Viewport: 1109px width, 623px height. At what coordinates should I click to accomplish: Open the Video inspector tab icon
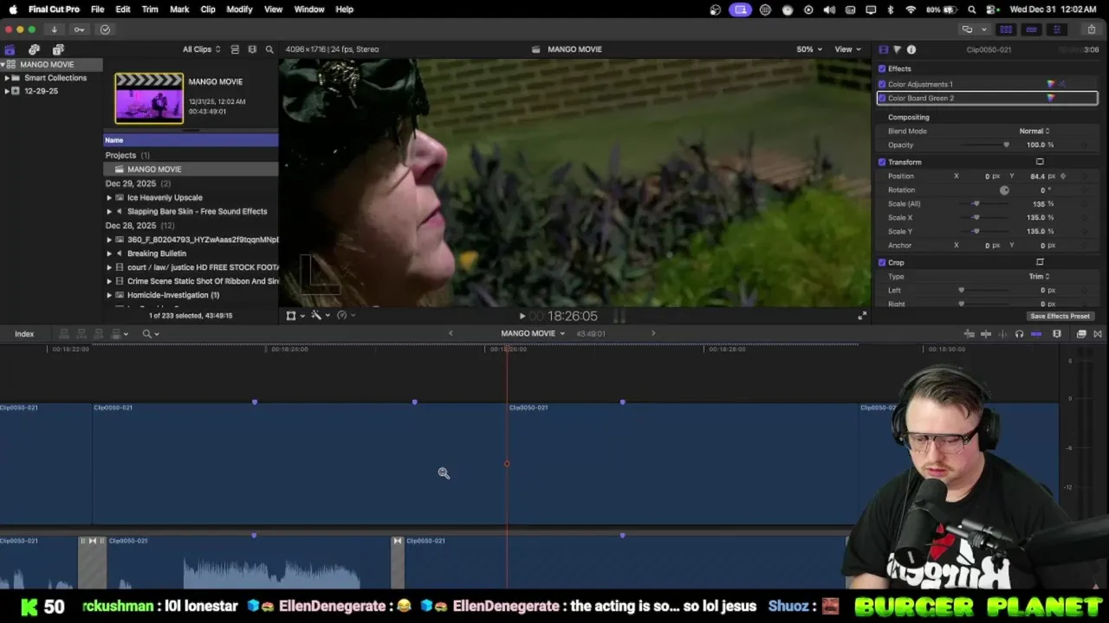[883, 49]
